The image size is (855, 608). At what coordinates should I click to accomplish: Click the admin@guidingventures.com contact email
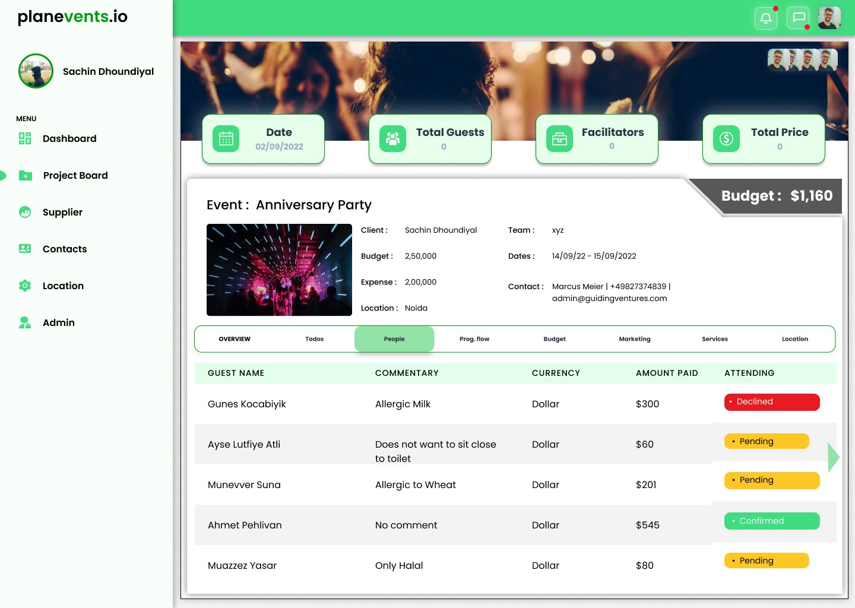coord(609,298)
